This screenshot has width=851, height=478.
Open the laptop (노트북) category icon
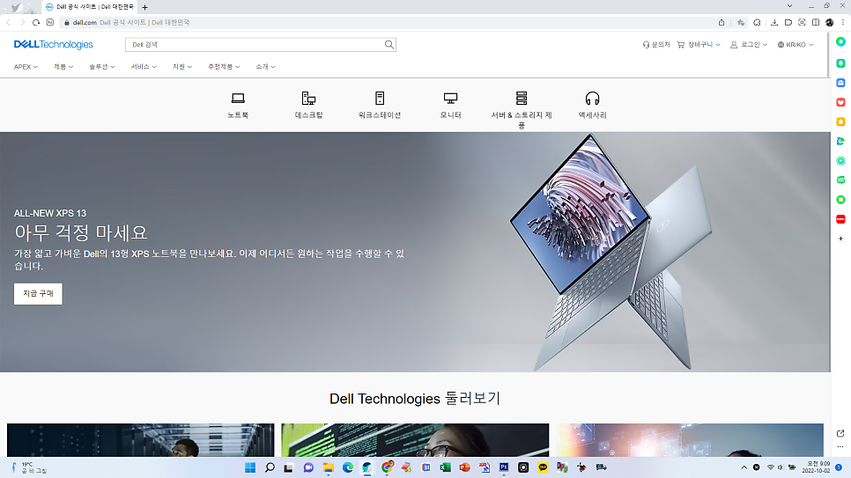tap(238, 99)
